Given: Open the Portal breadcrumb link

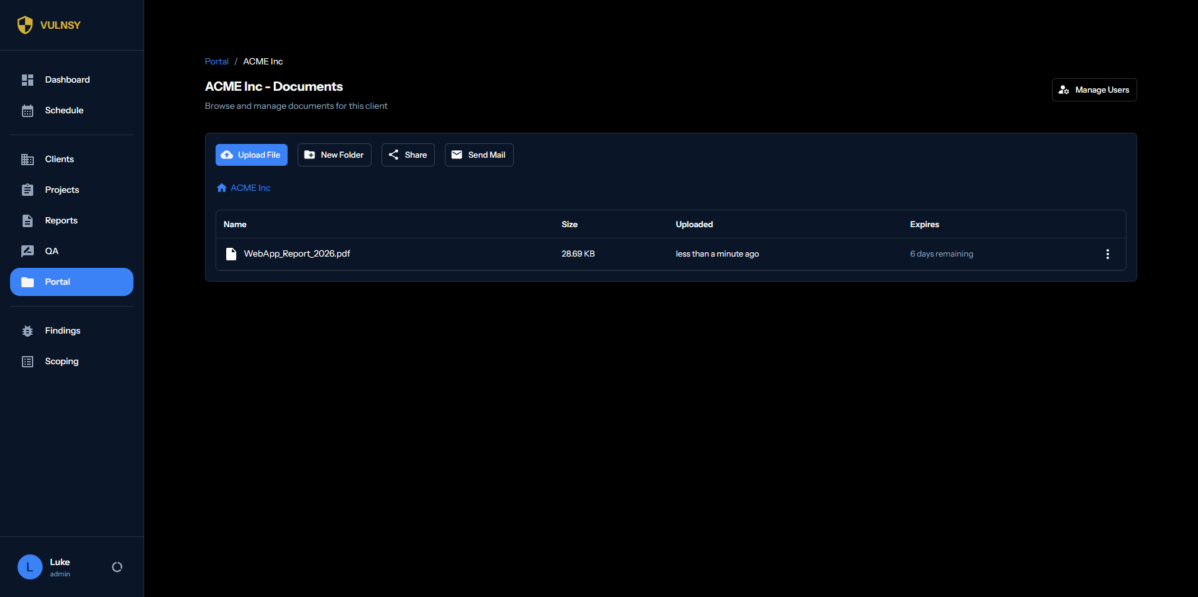Looking at the screenshot, I should [x=216, y=61].
